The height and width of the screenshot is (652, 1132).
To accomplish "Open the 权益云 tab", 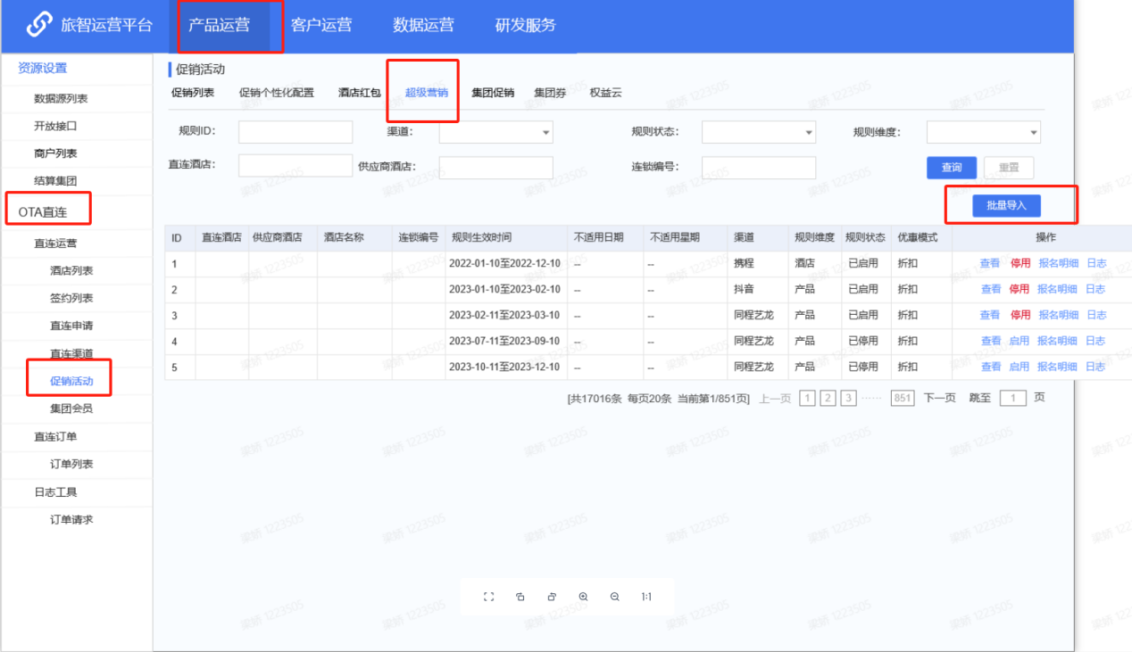I will (x=606, y=93).
